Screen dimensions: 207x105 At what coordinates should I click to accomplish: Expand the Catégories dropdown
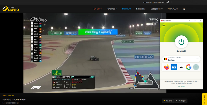[157, 9]
